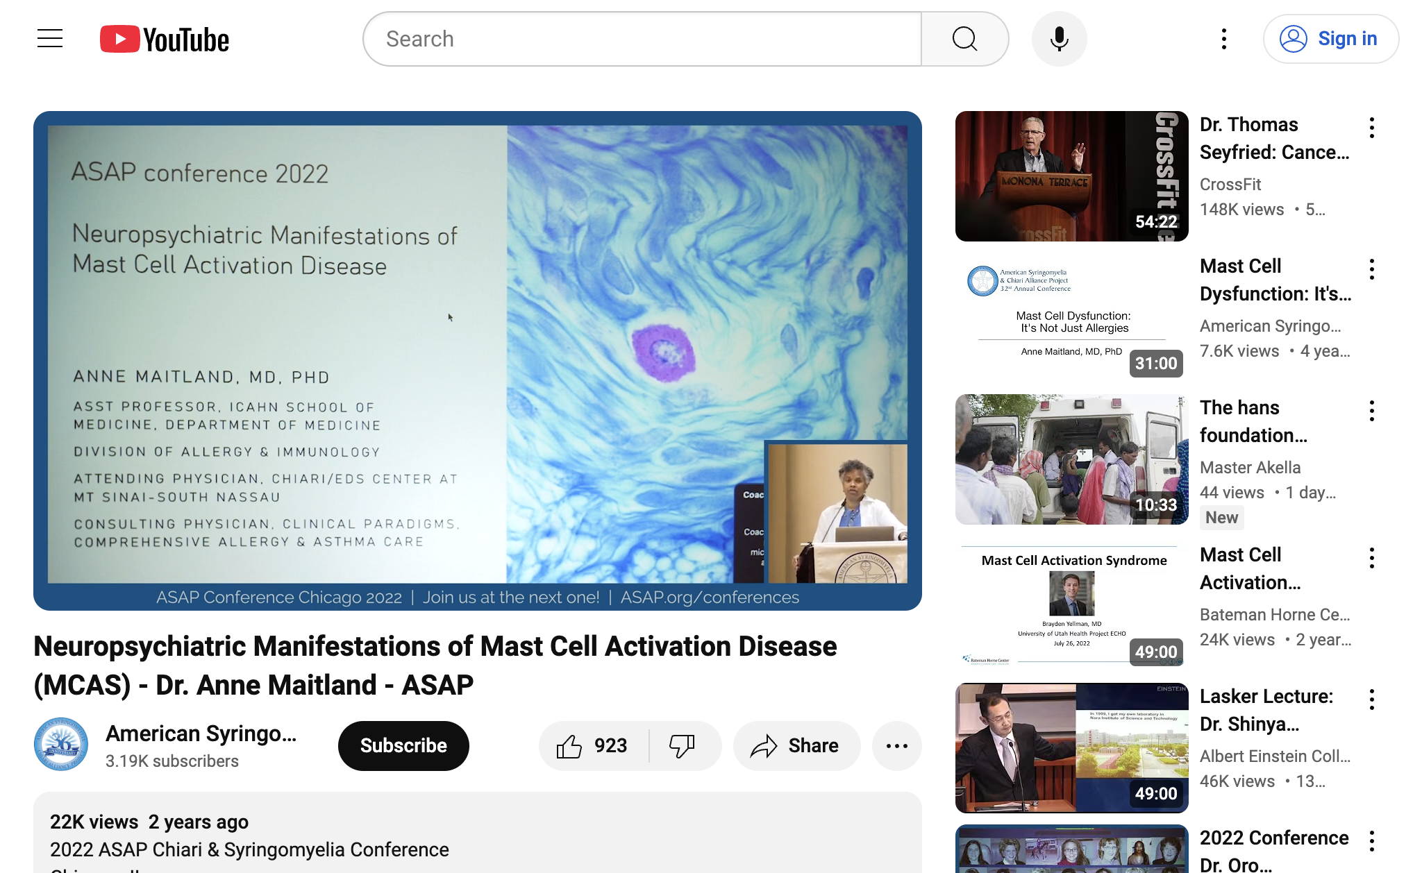Start voice search with microphone icon
The image size is (1422, 873).
coord(1059,39)
